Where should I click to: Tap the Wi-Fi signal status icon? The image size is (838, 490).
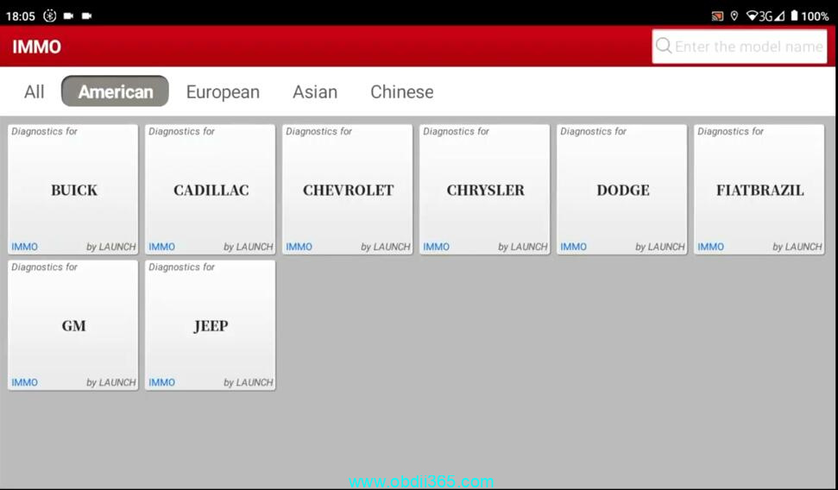[x=753, y=16]
